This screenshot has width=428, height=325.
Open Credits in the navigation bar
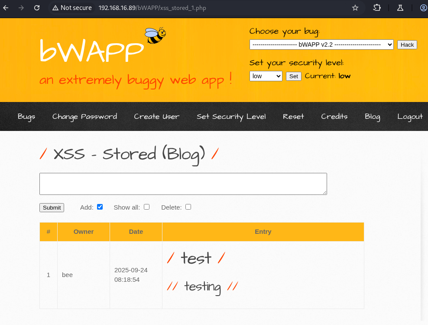click(334, 117)
